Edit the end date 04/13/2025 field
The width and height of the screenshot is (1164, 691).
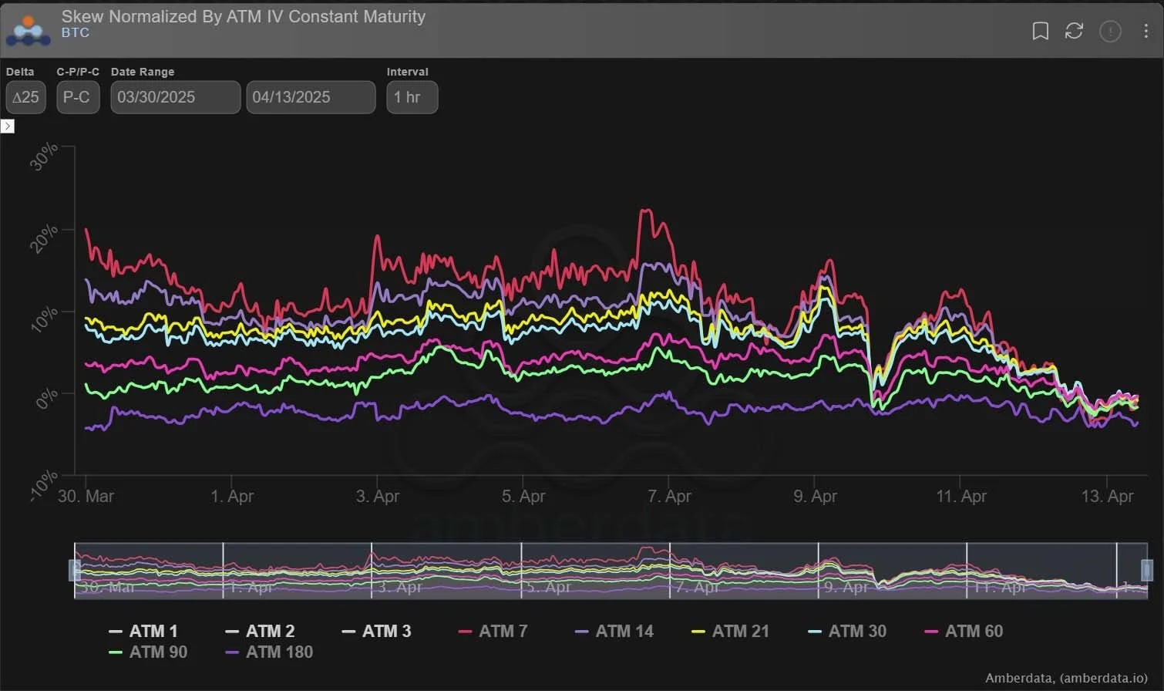[x=311, y=97]
